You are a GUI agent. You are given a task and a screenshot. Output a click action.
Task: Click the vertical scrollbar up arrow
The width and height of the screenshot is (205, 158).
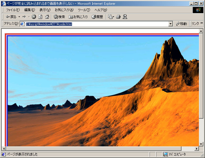pyautogui.click(x=201, y=31)
